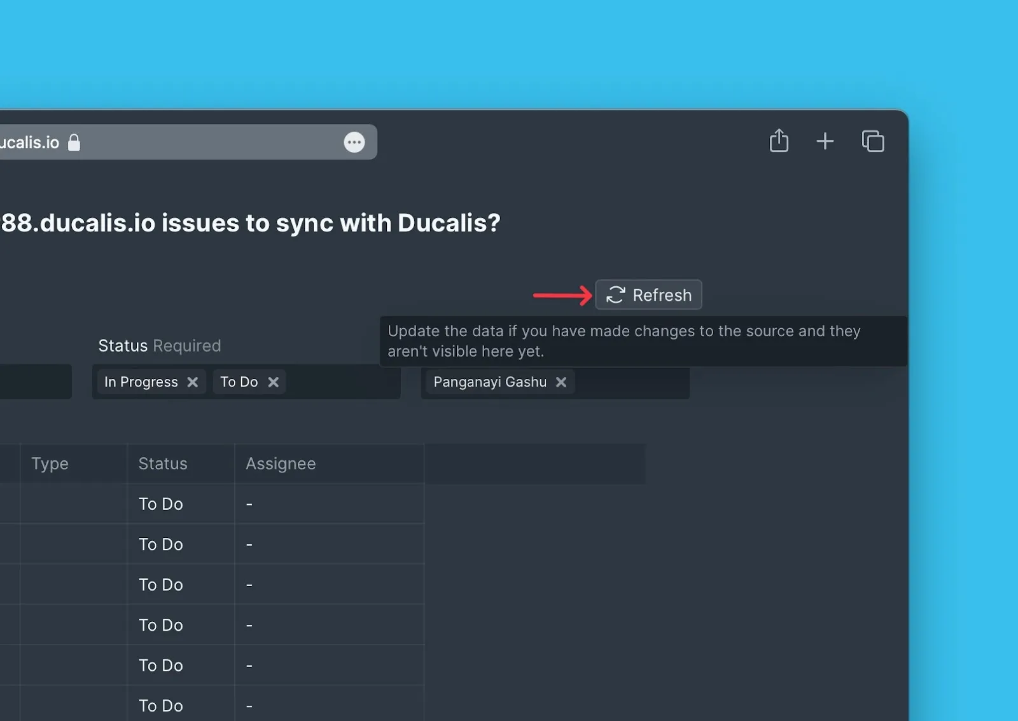Select the first To Do table row
Viewport: 1018px width, 721px height.
pos(161,504)
